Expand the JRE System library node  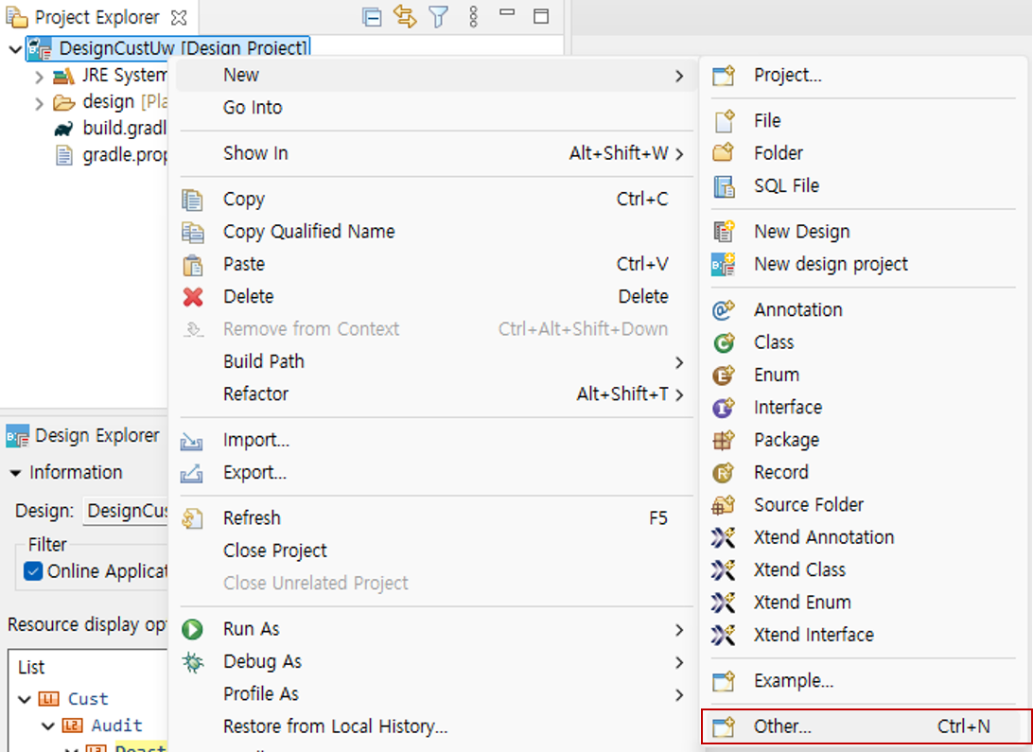[39, 77]
